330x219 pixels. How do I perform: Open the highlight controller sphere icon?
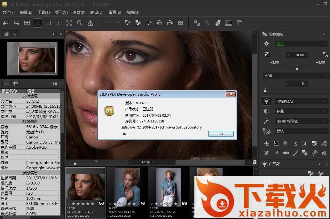[285, 143]
